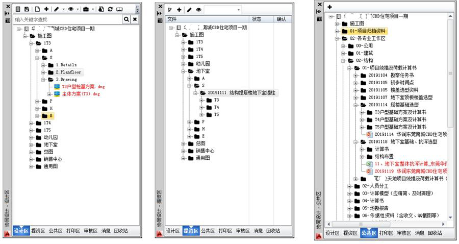459x244 pixels.
Task: Click the plus icon in the right panel
Action: pos(329,7)
